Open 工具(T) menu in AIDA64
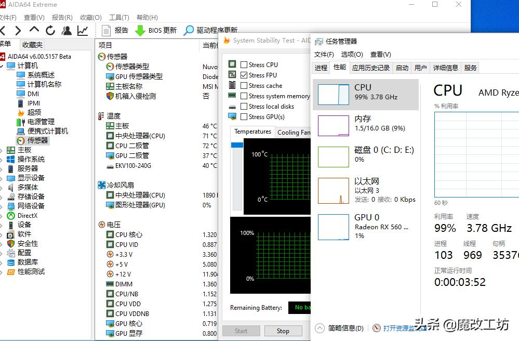The width and height of the screenshot is (519, 341). pyautogui.click(x=119, y=17)
